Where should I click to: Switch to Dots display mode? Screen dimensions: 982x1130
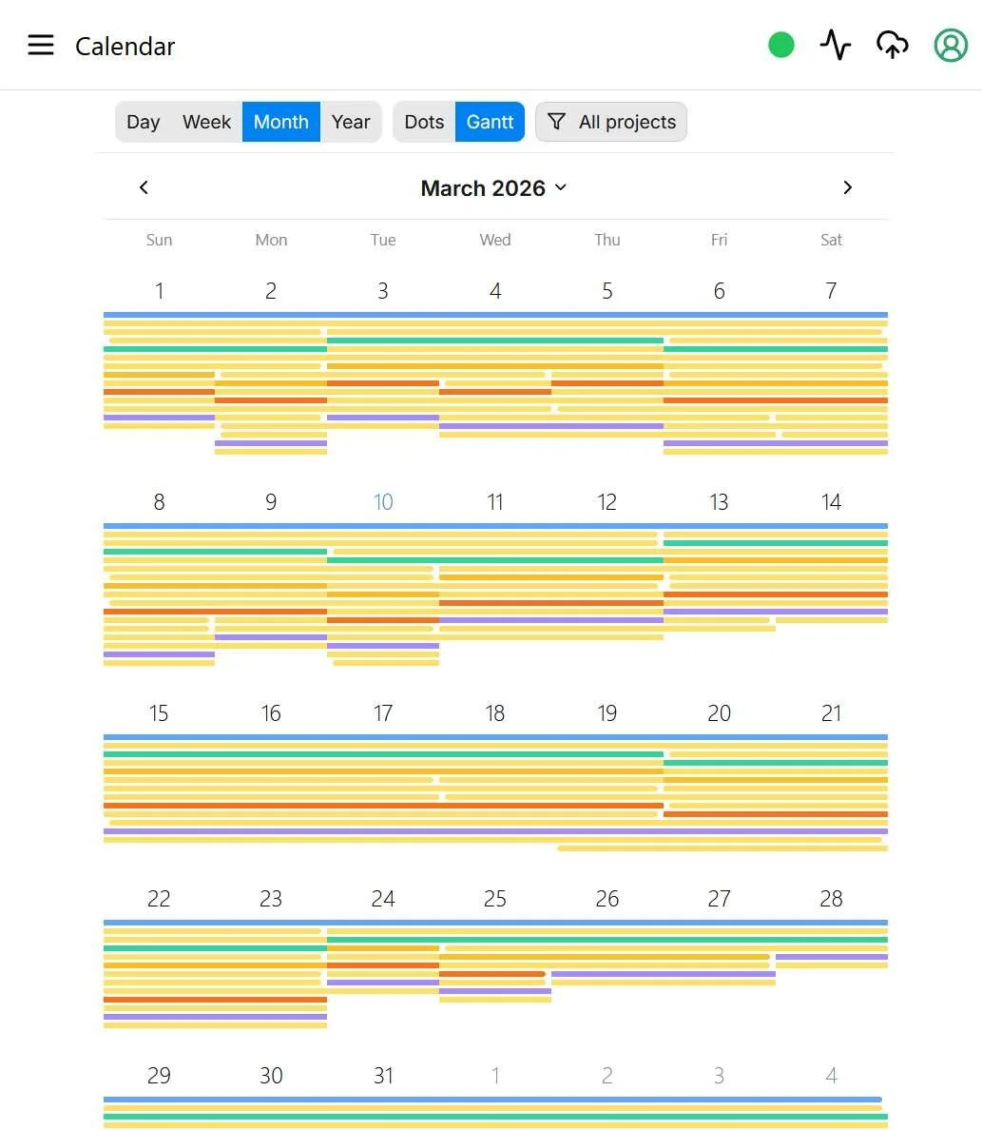pos(424,122)
